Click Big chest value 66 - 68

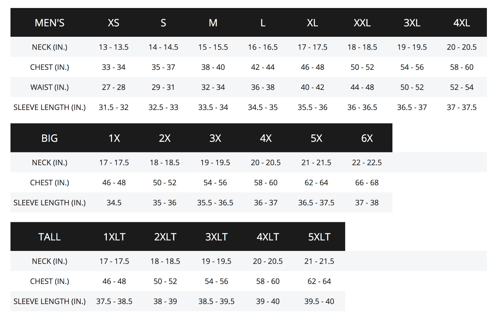[367, 183]
